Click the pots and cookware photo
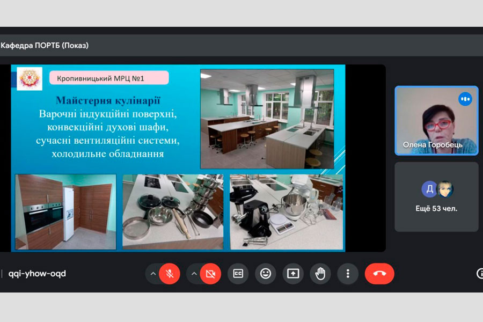483x322 pixels. (x=173, y=211)
